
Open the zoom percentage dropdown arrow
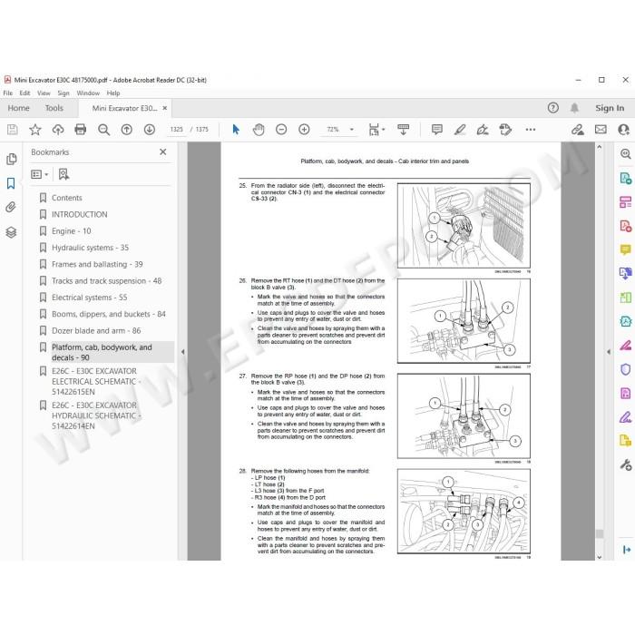coord(352,130)
